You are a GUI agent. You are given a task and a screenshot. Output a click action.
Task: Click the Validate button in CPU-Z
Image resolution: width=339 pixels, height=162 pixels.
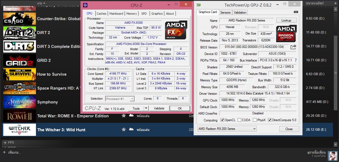tap(159, 108)
